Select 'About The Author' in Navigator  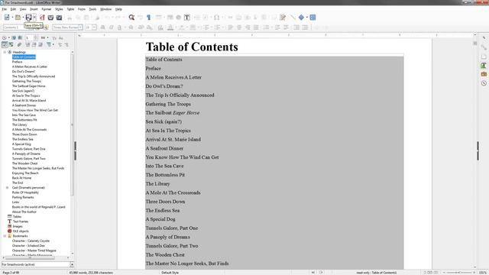tap(24, 212)
